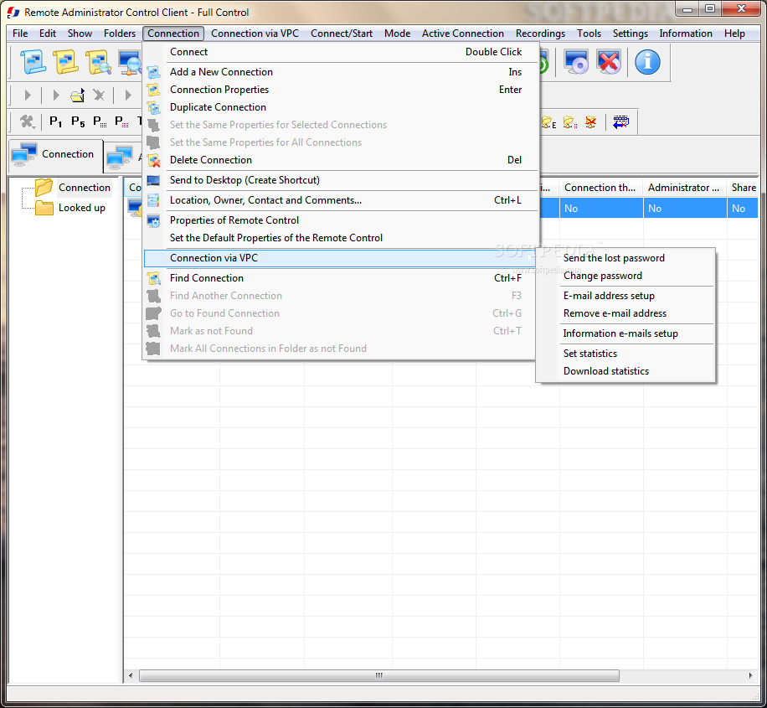Open the Tools menu in the menu bar

coord(589,34)
